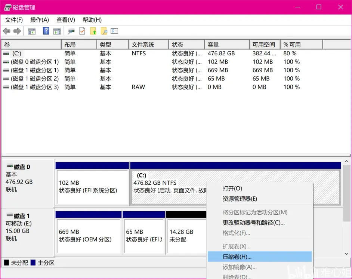Open the 操作(A) menu
This screenshot has width=352, height=279.
pos(40,20)
